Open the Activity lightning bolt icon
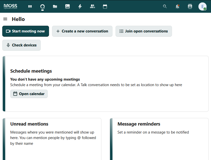Image resolution: width=211 pixels, height=160 pixels. coord(80,6)
